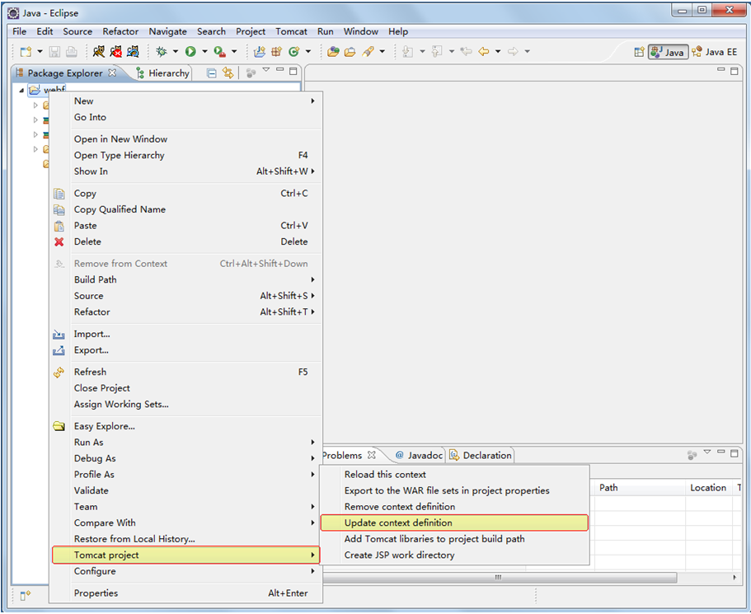
Task: Choose Refresh in context menu
Action: coord(185,372)
